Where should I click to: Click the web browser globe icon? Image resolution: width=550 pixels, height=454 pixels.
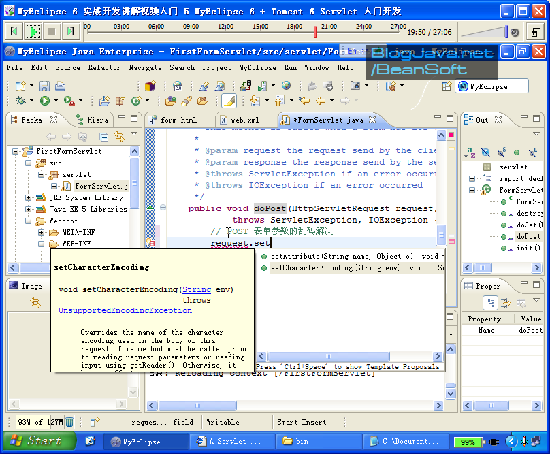coord(286,86)
